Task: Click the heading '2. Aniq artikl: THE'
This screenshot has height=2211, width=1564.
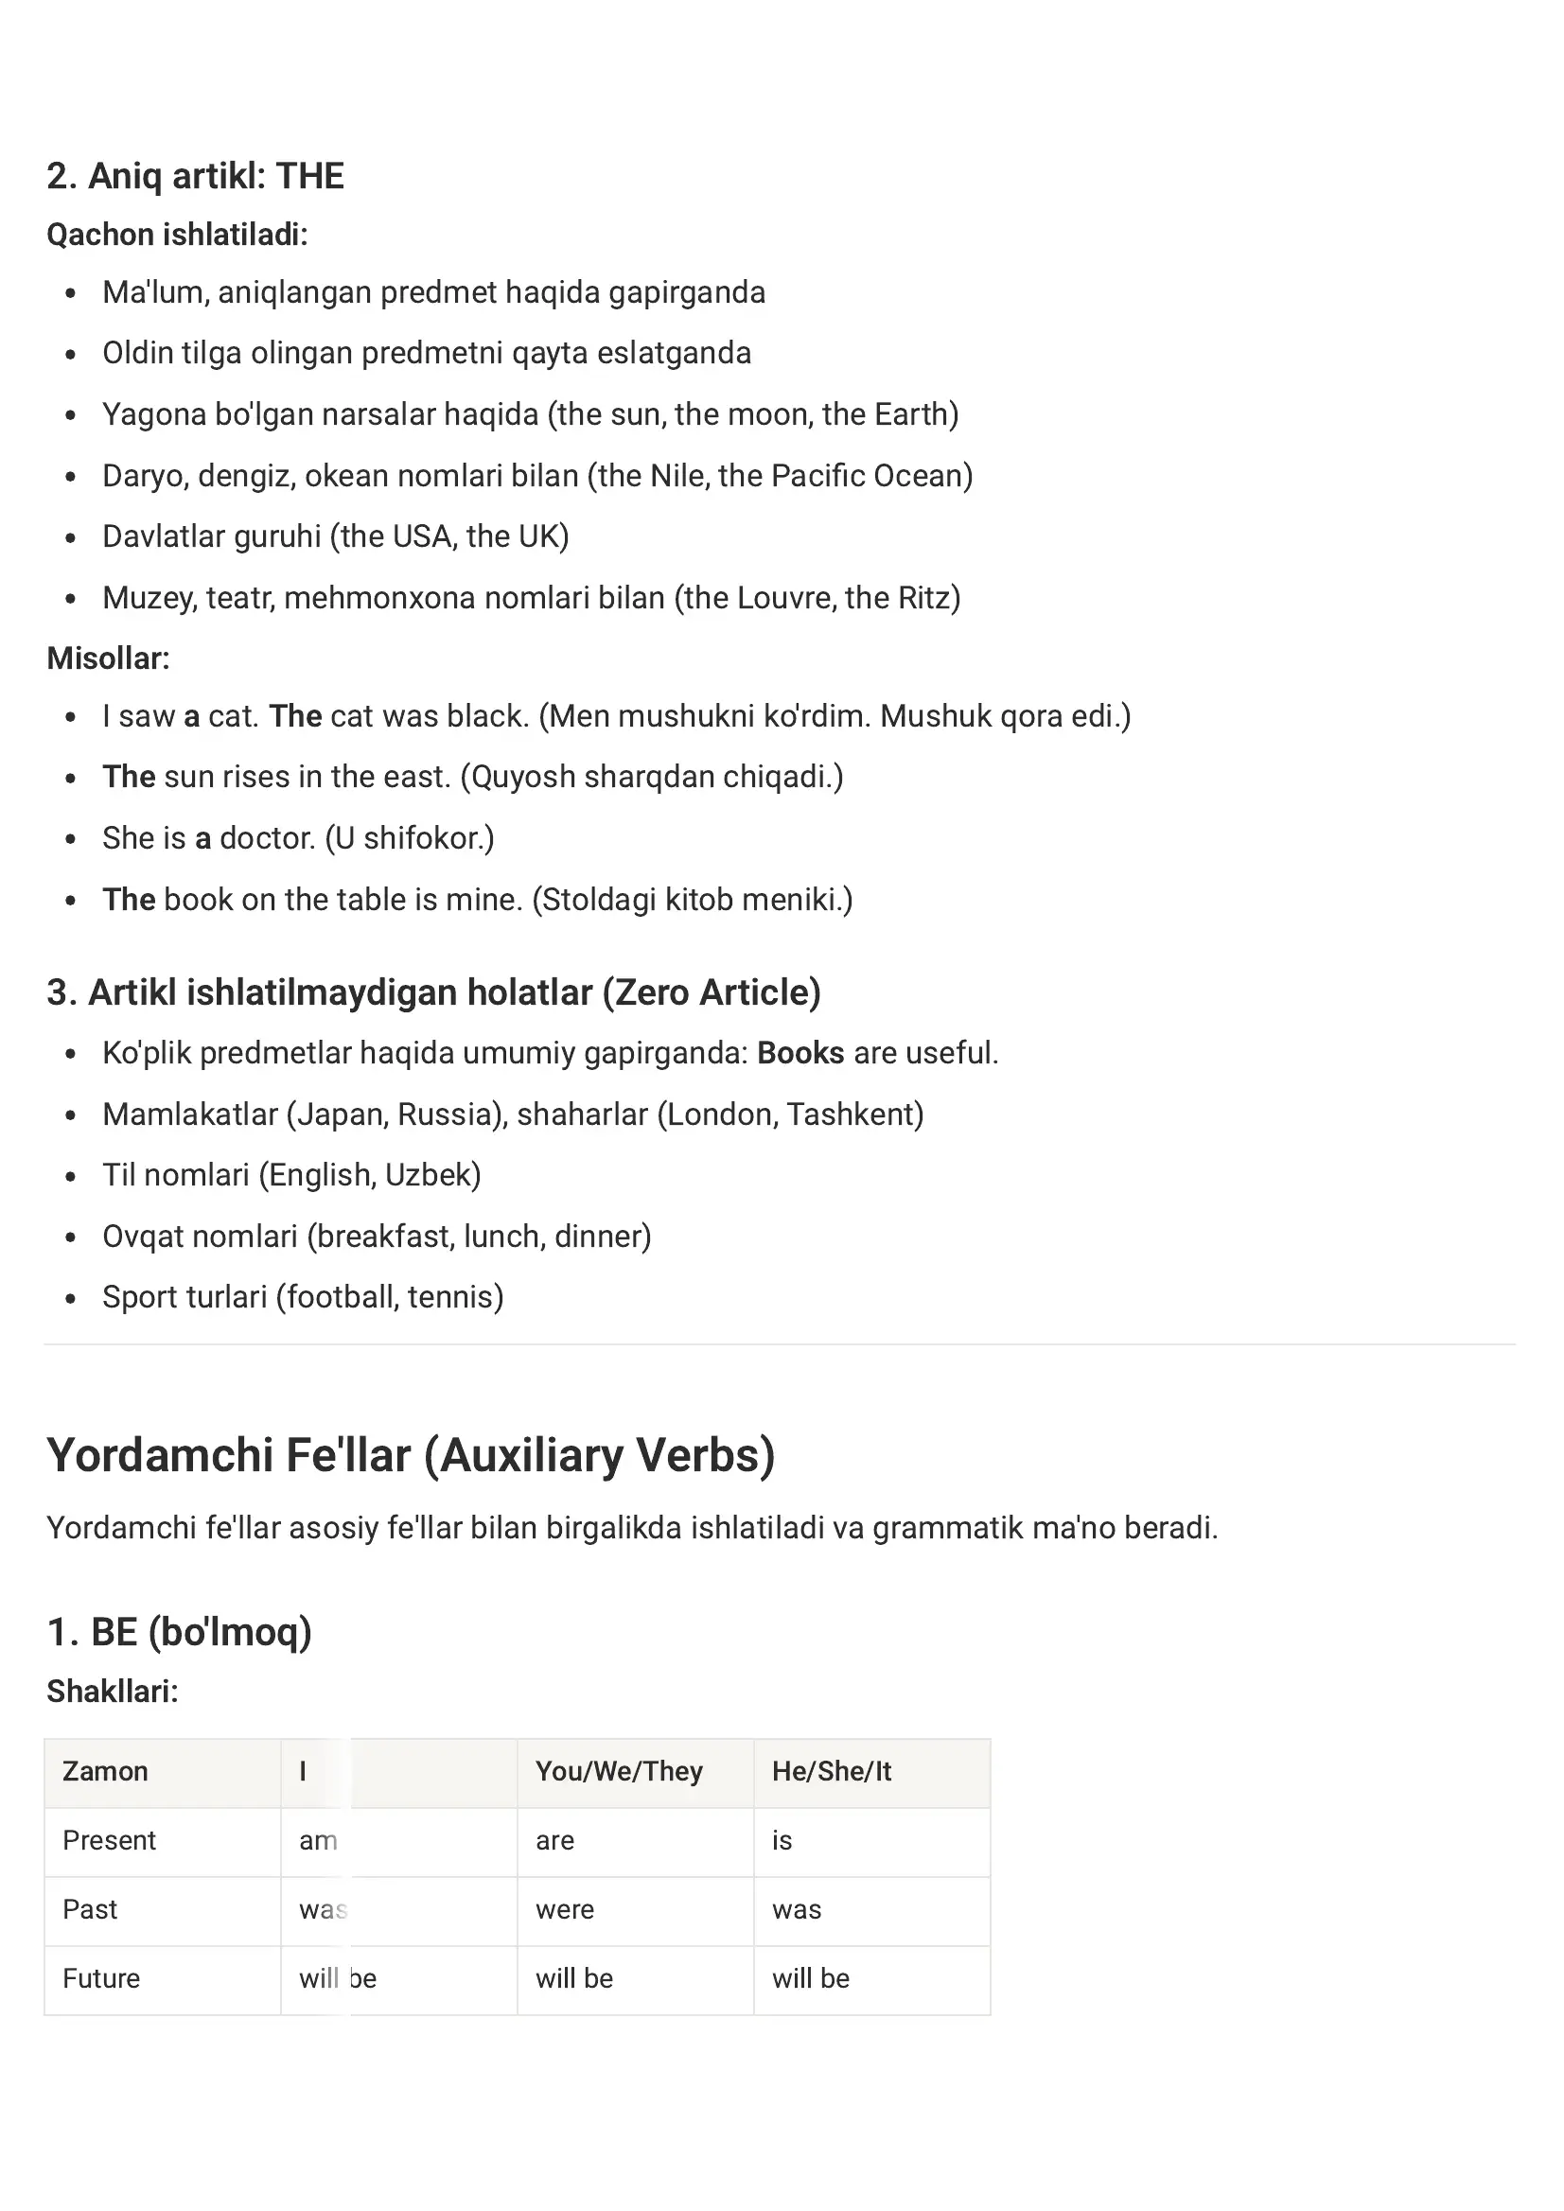Action: (196, 176)
